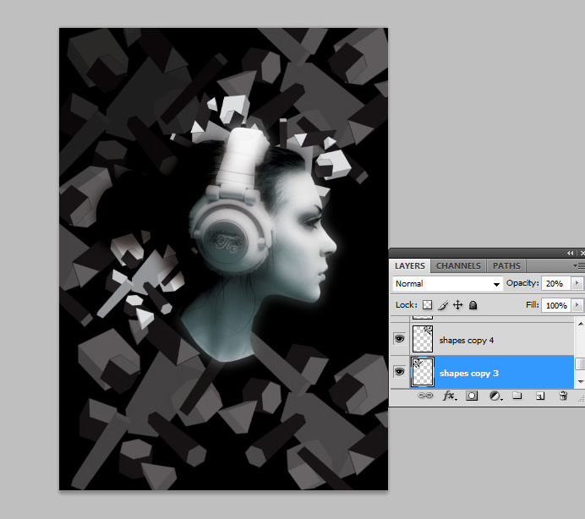Hide the shapes copy 4 layer
585x519 pixels.
click(x=399, y=339)
